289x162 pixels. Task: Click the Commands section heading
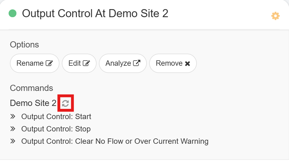31,88
